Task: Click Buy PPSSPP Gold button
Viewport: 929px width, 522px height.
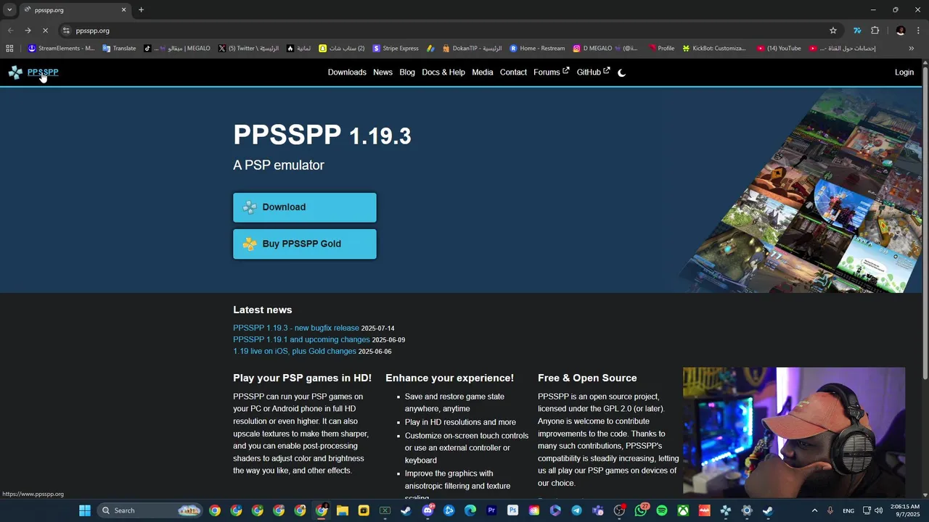Action: point(305,244)
